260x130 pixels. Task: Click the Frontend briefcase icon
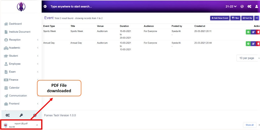(x=6, y=104)
